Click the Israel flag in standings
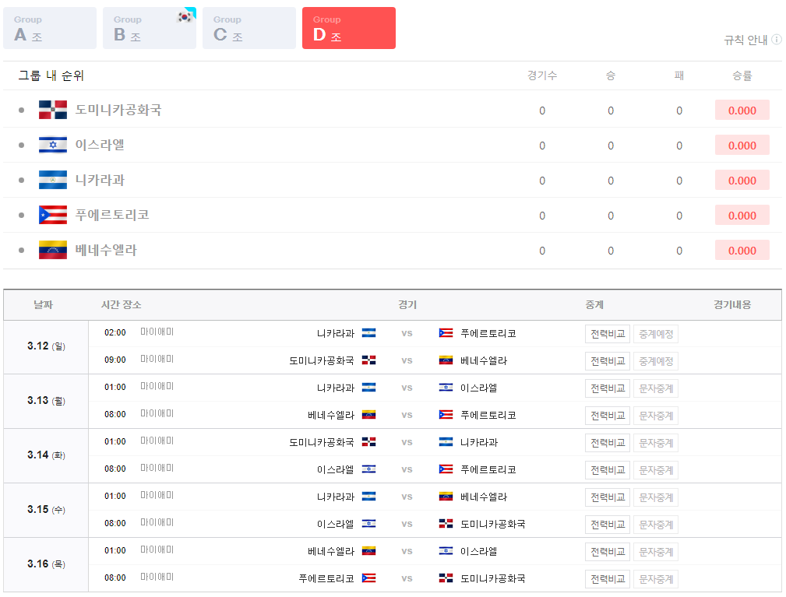The width and height of the screenshot is (786, 597). [53, 145]
